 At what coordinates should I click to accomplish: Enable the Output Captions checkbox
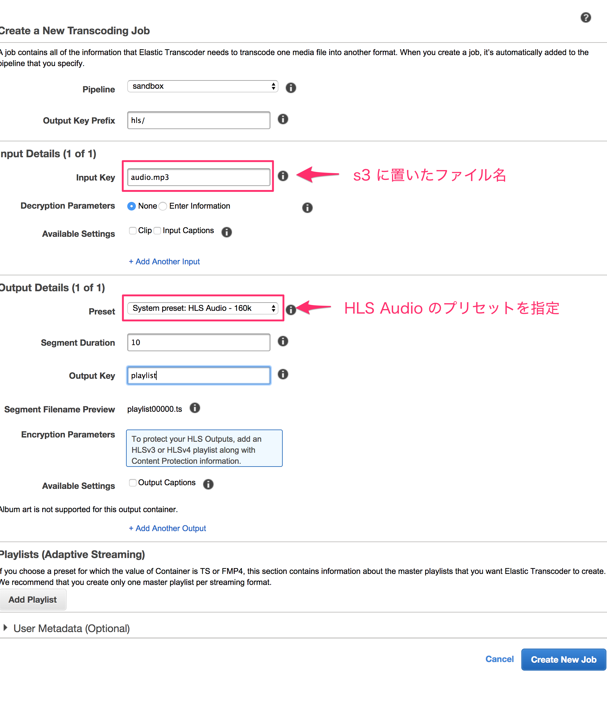(x=132, y=482)
